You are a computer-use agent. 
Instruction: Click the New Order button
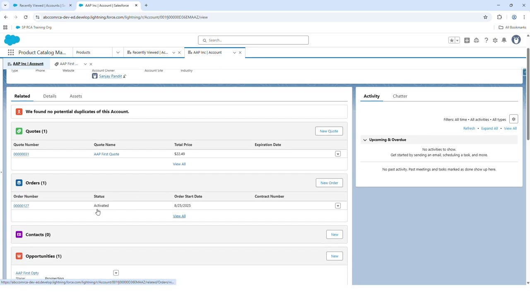point(329,183)
